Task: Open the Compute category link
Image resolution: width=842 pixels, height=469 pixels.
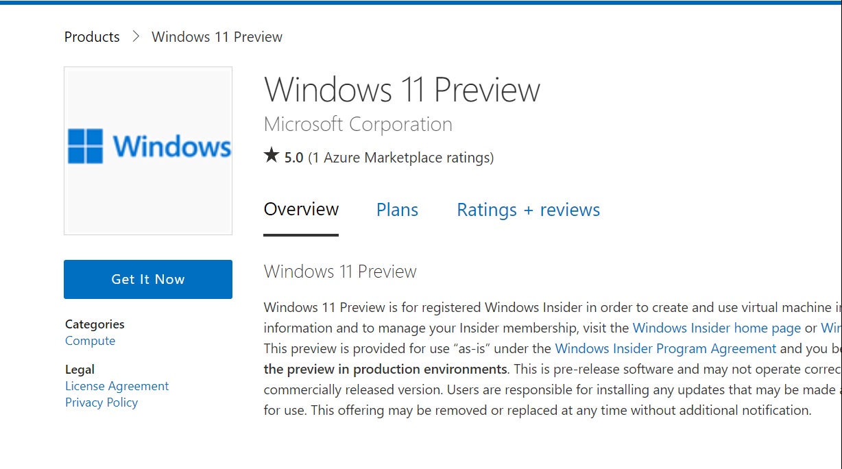Action: pyautogui.click(x=90, y=341)
